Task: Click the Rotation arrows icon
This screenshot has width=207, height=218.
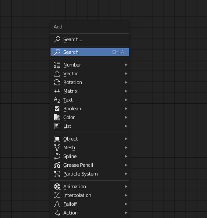Action: click(x=57, y=82)
